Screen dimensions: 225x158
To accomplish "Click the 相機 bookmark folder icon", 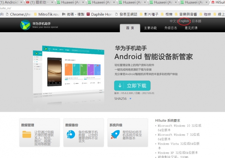I will point(162,14).
